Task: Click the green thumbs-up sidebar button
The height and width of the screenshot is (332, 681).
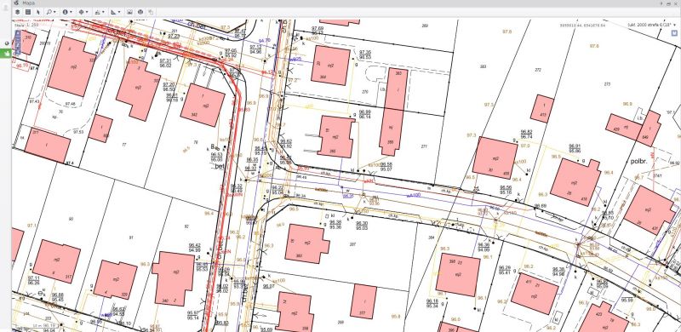Action: tap(6, 54)
